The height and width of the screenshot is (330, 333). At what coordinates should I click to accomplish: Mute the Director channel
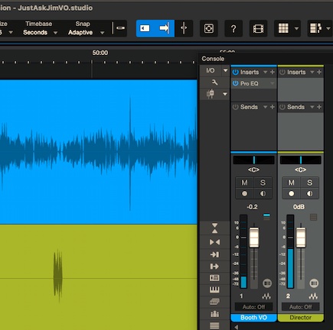[291, 183]
